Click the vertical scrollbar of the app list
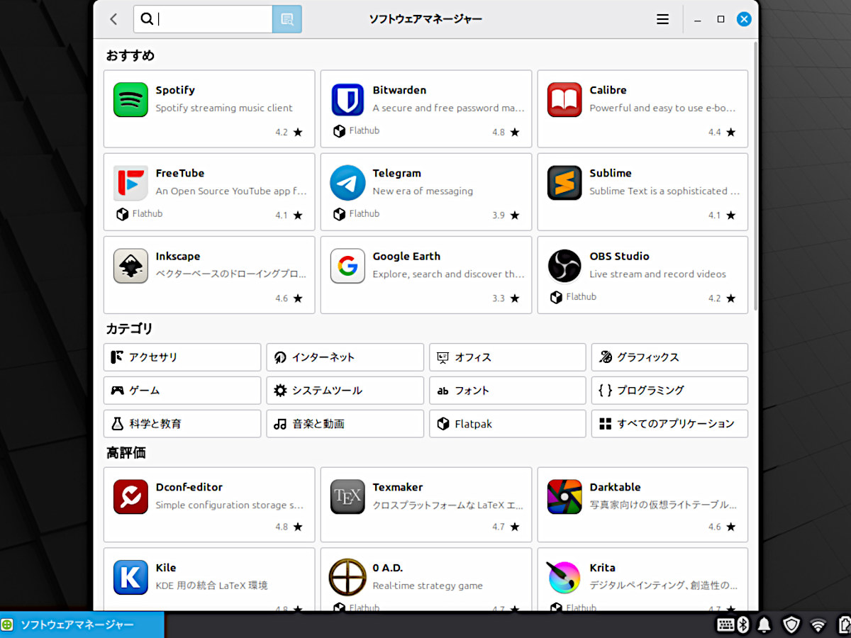The width and height of the screenshot is (851, 638). click(755, 177)
